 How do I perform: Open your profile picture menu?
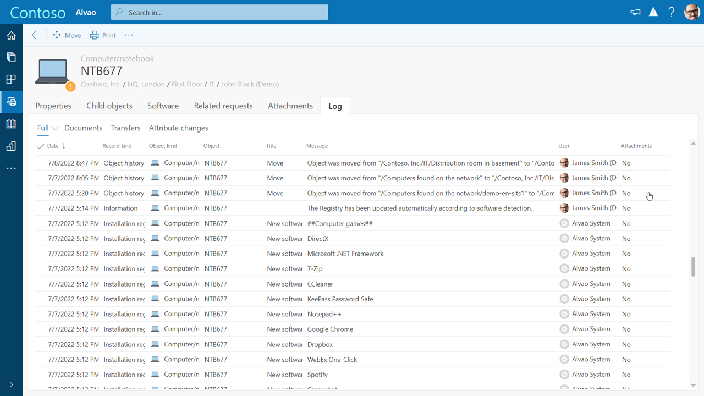click(691, 12)
